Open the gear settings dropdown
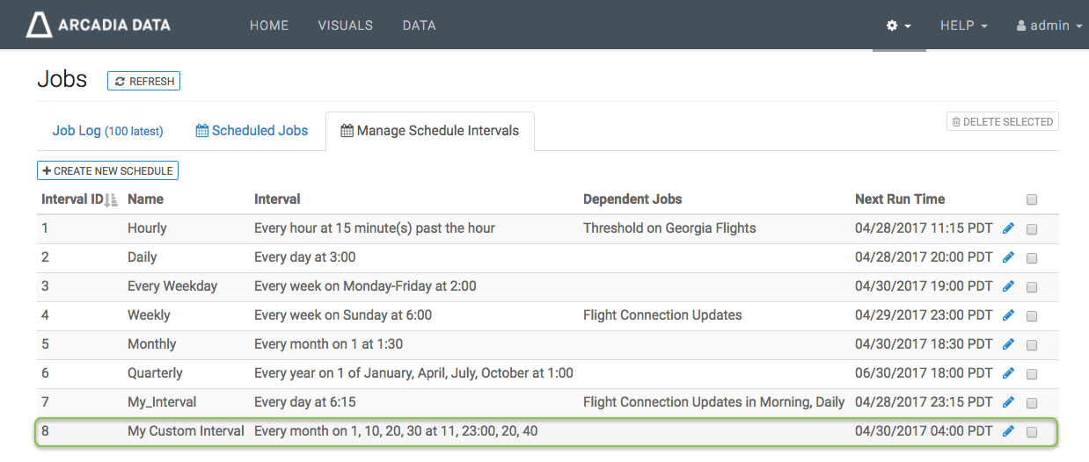 [x=898, y=25]
